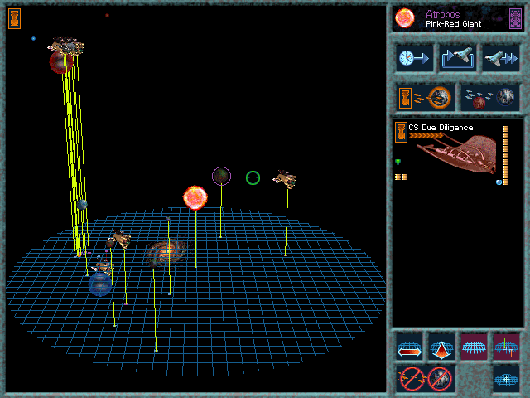This screenshot has height=398, width=530.
Task: Click the vertical orange power gauge beside the ship
Action: click(506, 156)
